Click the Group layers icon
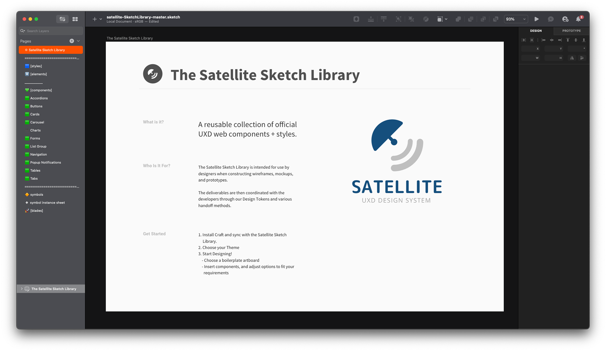606x351 pixels. tap(398, 19)
